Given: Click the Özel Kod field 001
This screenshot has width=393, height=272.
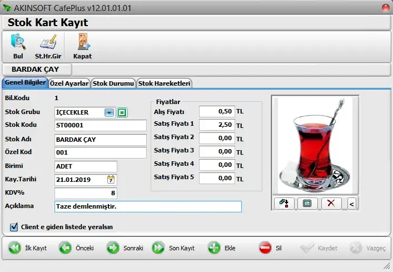Looking at the screenshot, I should (101, 152).
